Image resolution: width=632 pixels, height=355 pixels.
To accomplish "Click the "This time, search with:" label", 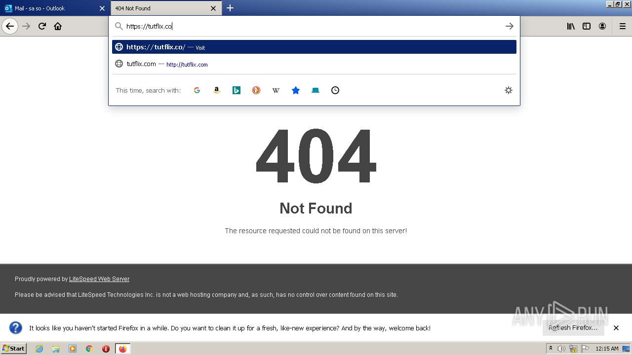I will 148,90.
